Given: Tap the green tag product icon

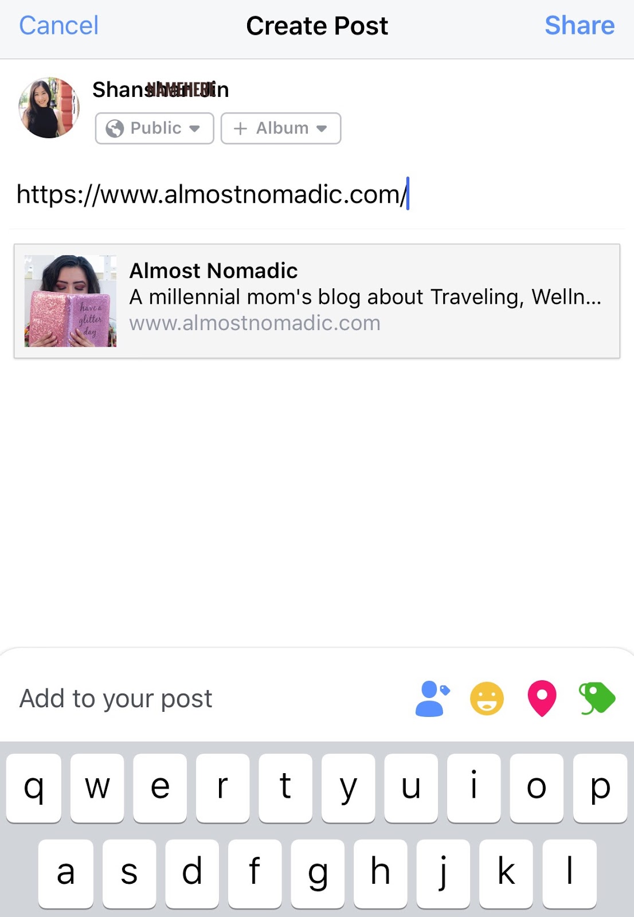Looking at the screenshot, I should [x=597, y=699].
